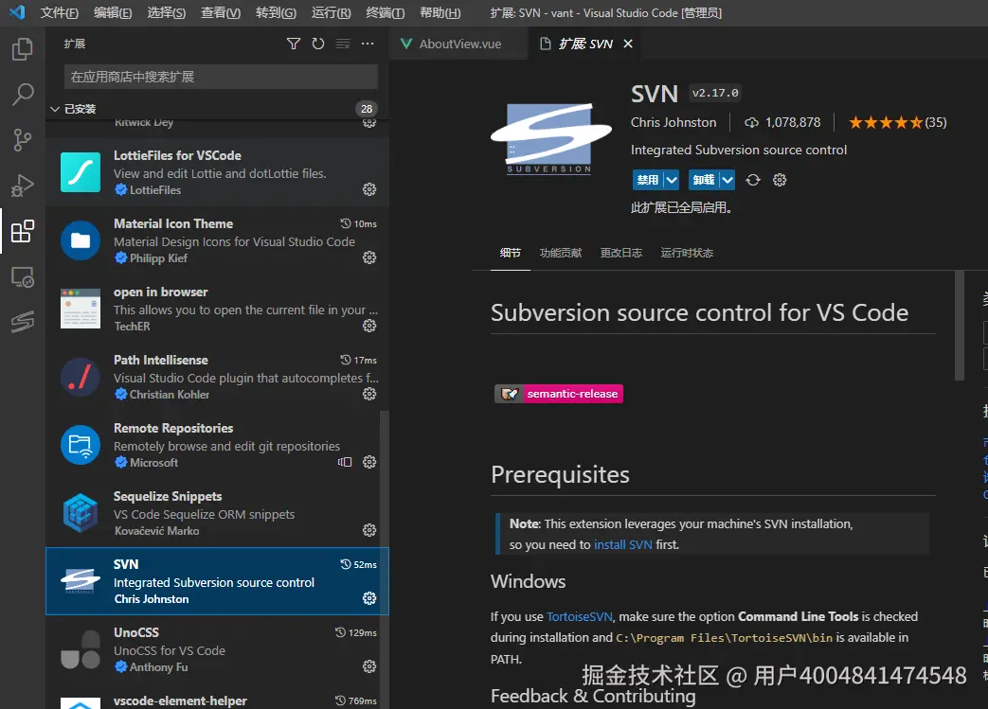Viewport: 988px width, 709px height.
Task: Open manage gear for SVN in list
Action: click(x=369, y=598)
